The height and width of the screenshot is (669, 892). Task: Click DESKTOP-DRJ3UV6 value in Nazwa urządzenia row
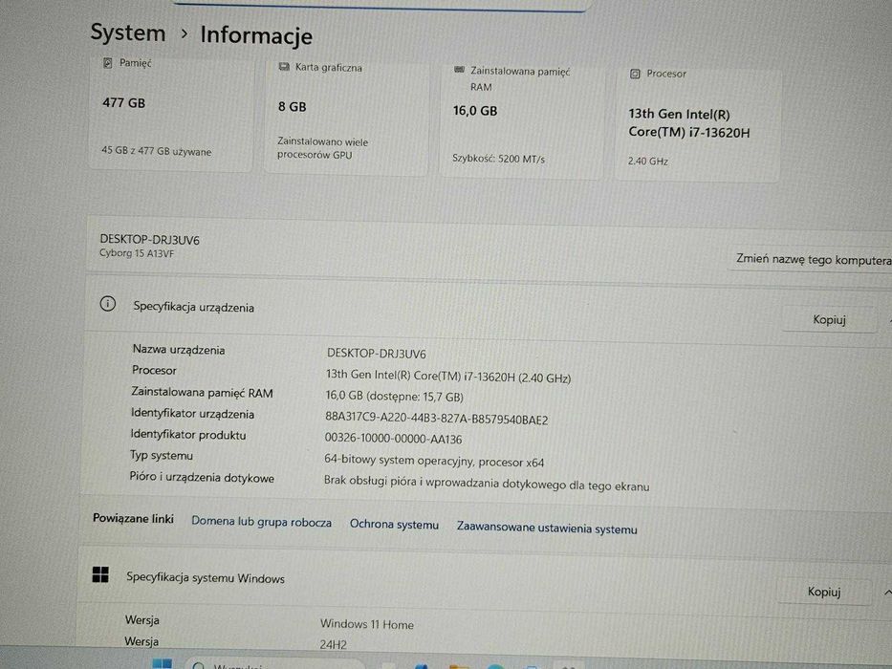coord(377,354)
